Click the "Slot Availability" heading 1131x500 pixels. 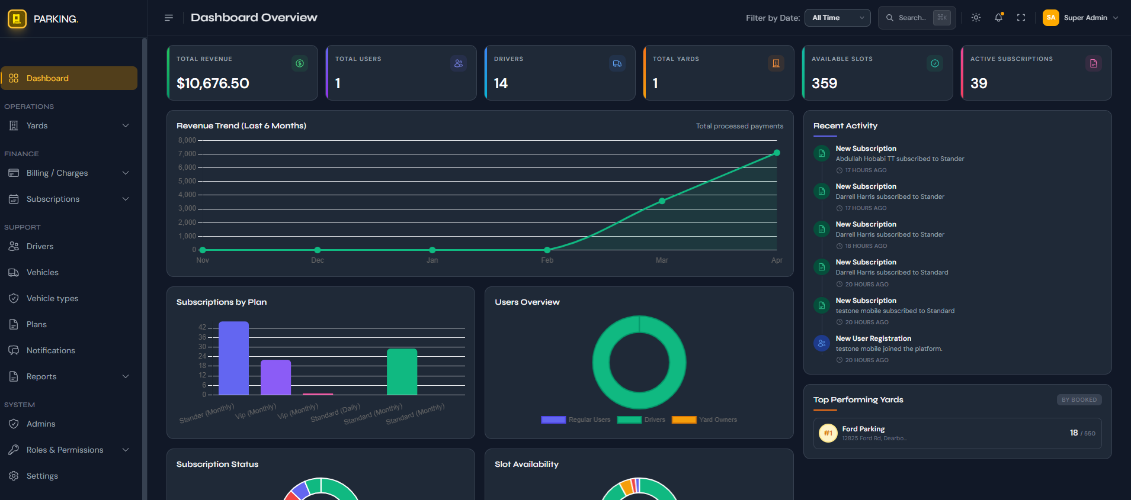point(527,464)
